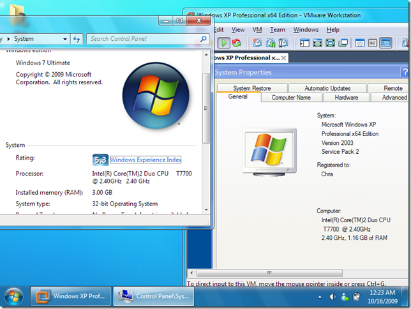Open the Team menu in VMware

[278, 29]
